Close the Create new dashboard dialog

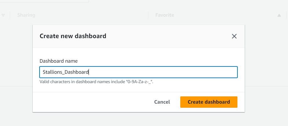234,36
